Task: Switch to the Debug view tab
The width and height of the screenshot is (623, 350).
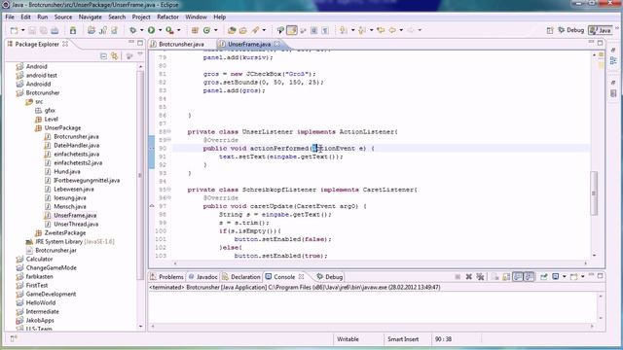Action: point(329,276)
